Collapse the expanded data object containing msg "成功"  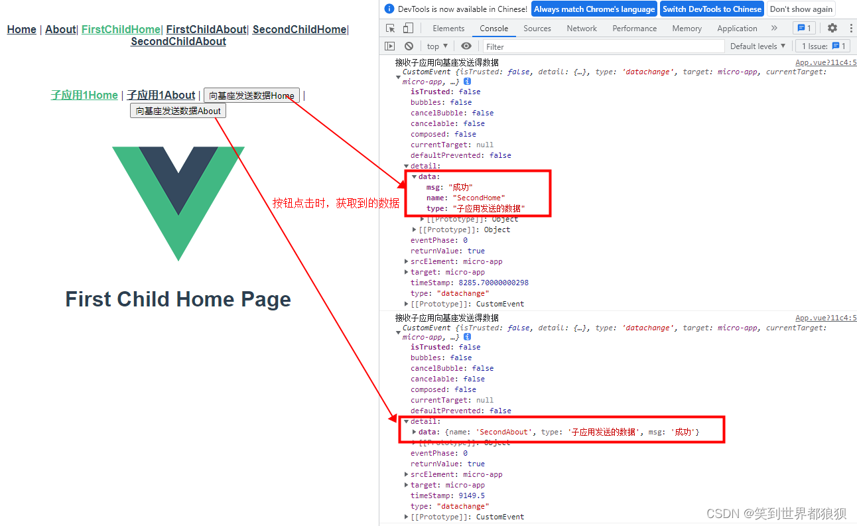[x=415, y=176]
